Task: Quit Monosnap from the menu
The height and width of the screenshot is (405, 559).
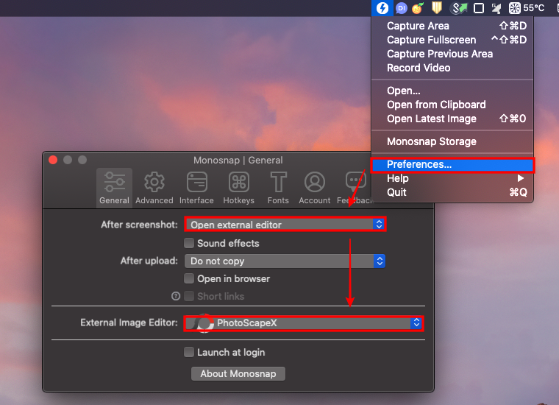Action: tap(453, 192)
